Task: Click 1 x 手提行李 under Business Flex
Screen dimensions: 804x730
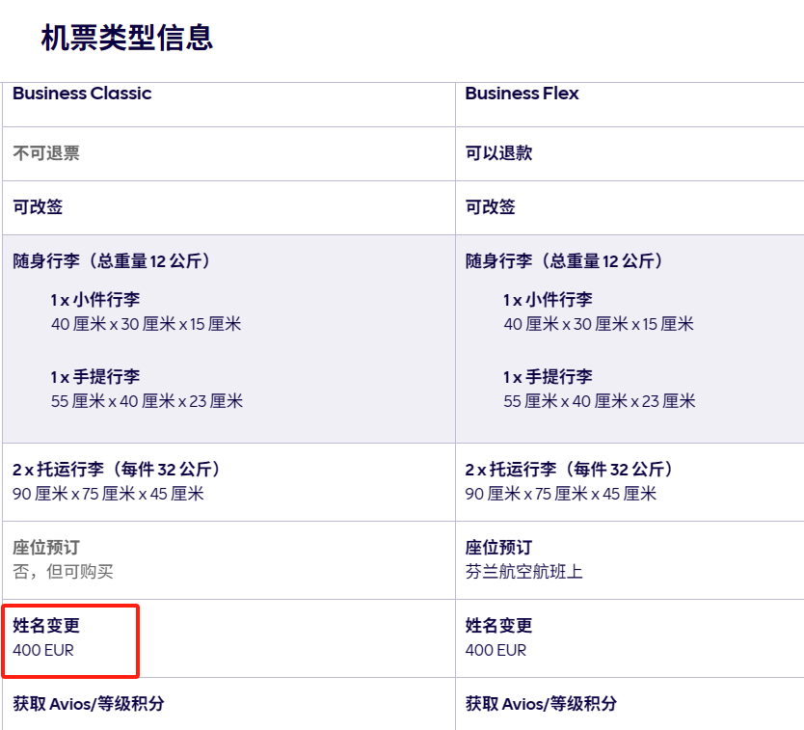Action: 548,377
